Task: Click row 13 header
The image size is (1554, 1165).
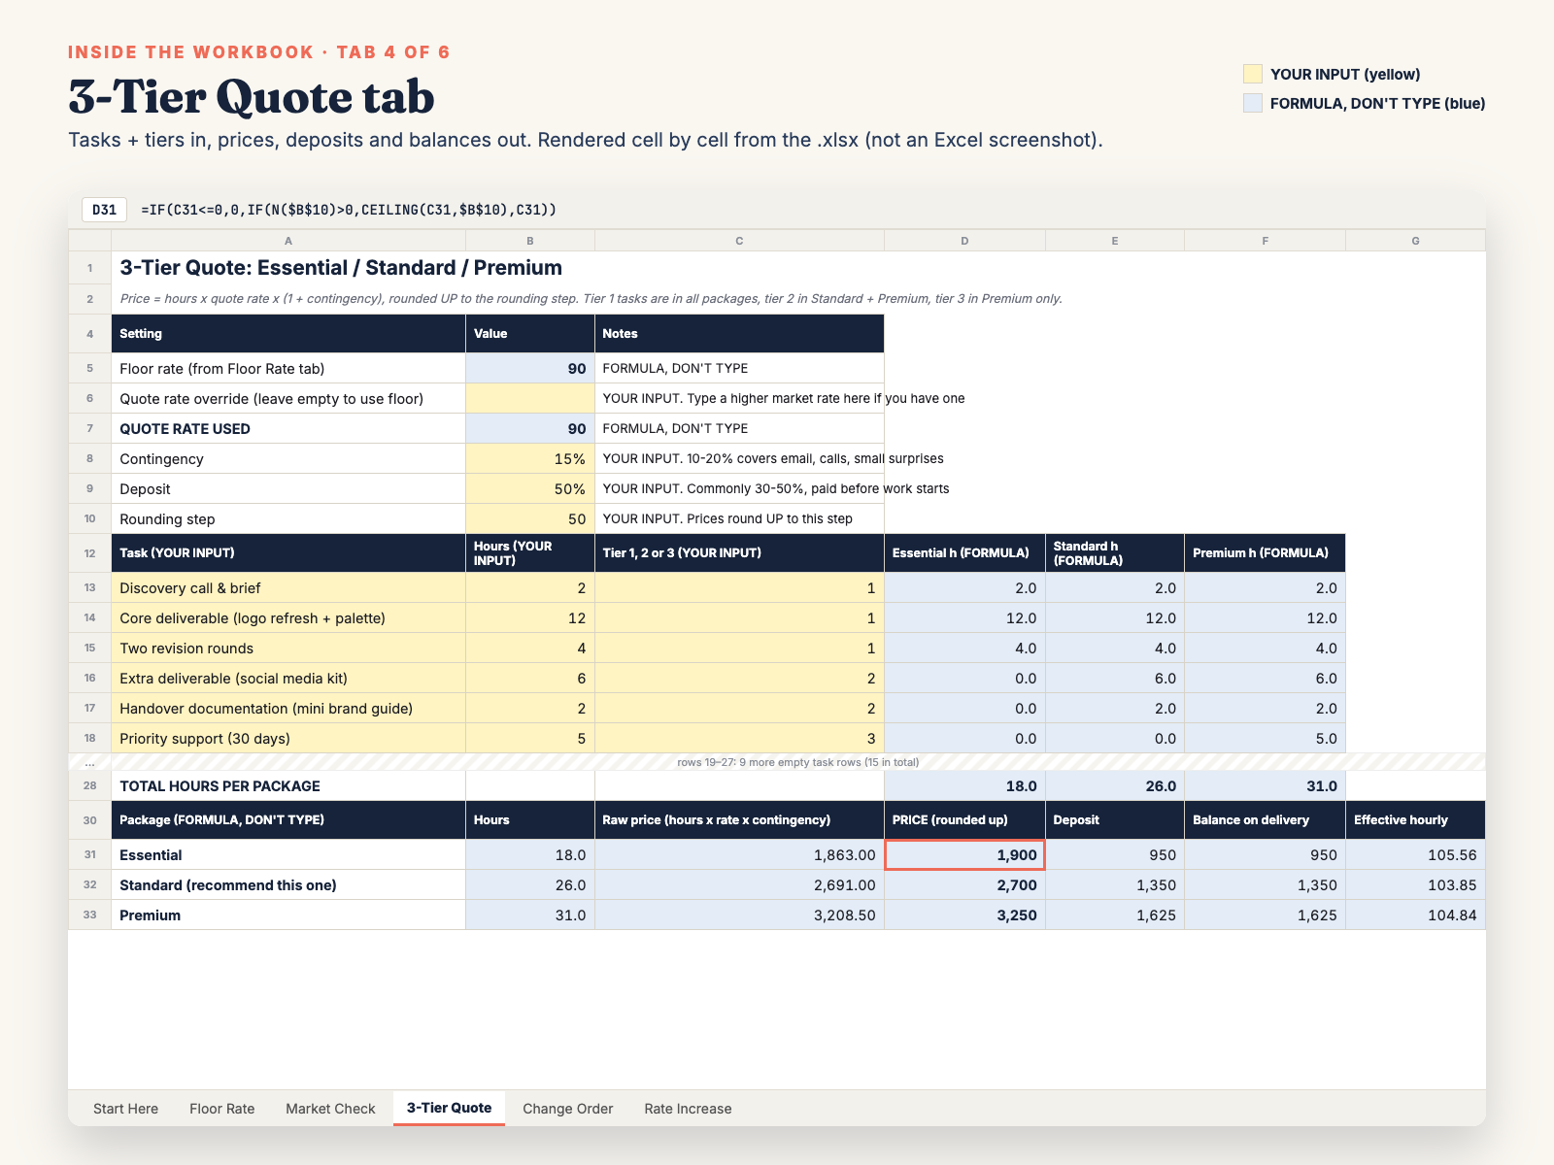Action: [x=89, y=587]
